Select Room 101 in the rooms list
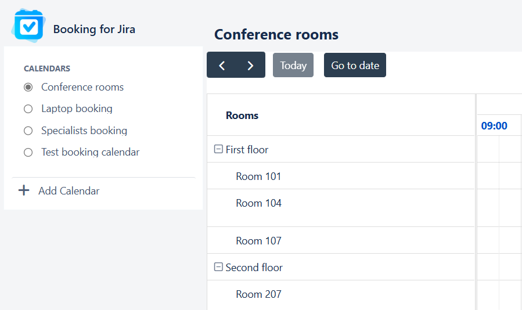Screen dimensions: 522x310 pyautogui.click(x=258, y=176)
